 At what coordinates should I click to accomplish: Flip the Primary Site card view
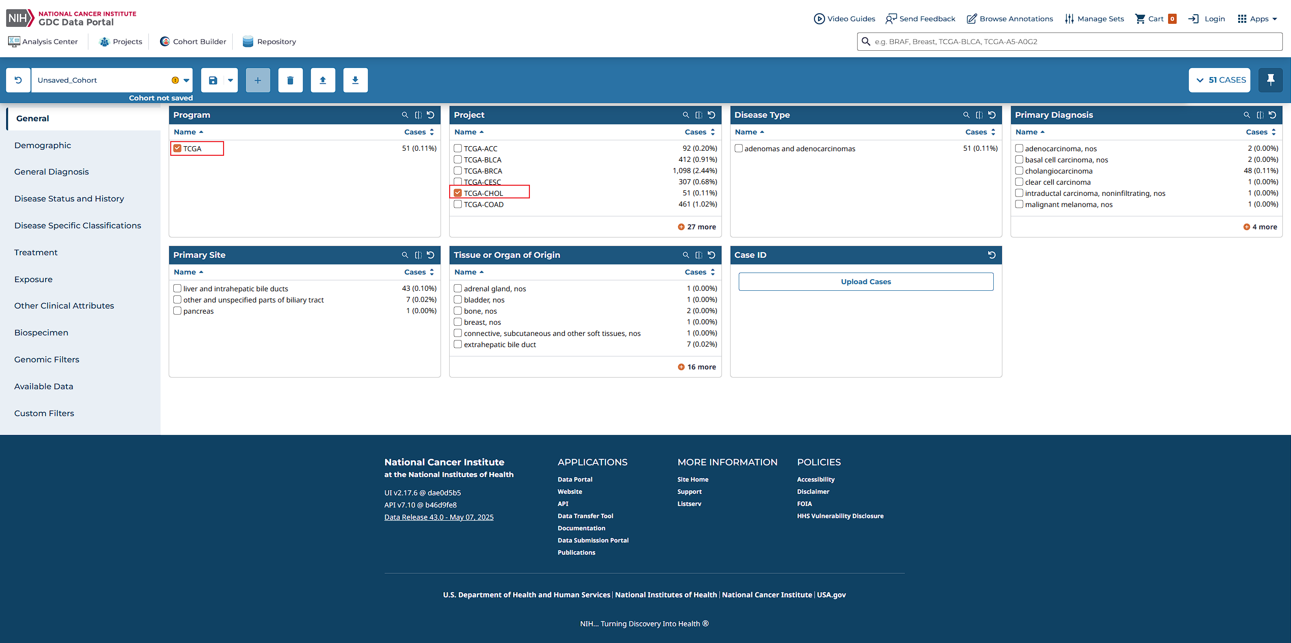[x=418, y=255]
